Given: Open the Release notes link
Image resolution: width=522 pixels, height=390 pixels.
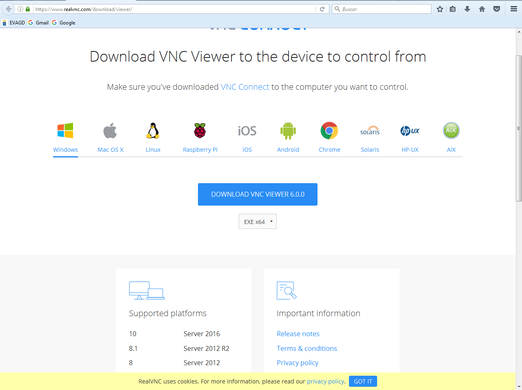Looking at the screenshot, I should pos(298,333).
